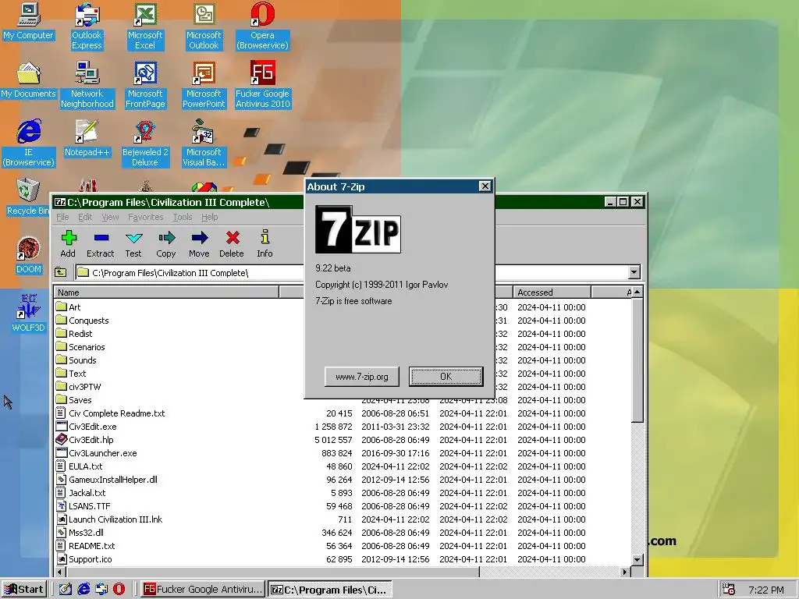Screen dimensions: 799x599
Task: Click the Info toolbar icon
Action: click(x=265, y=244)
